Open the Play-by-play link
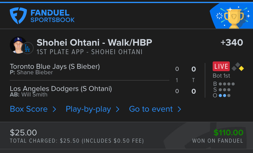 [88, 109]
